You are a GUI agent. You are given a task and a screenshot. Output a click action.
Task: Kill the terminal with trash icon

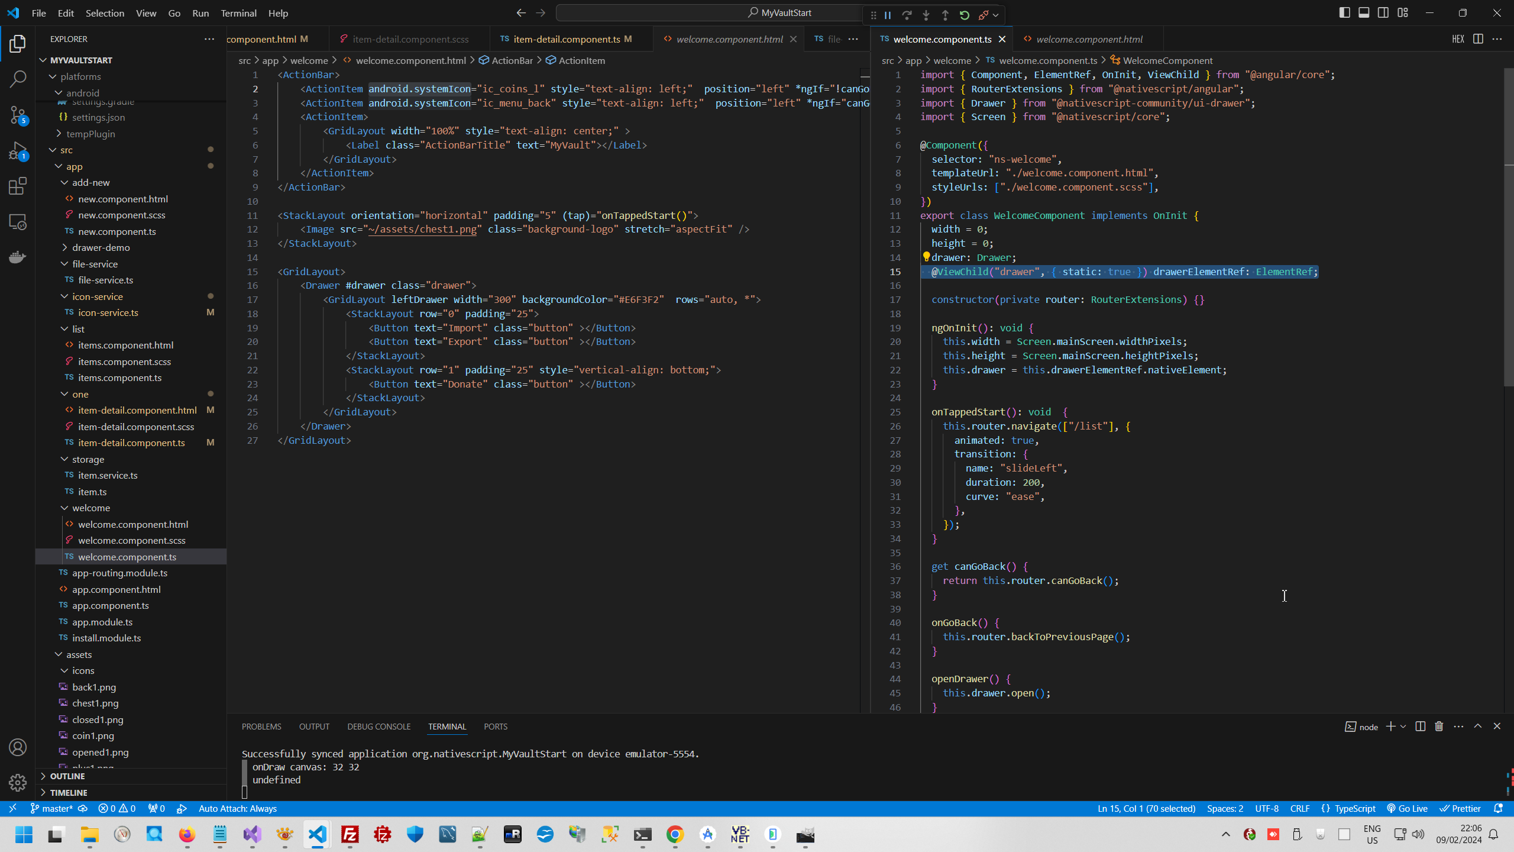pyautogui.click(x=1439, y=726)
